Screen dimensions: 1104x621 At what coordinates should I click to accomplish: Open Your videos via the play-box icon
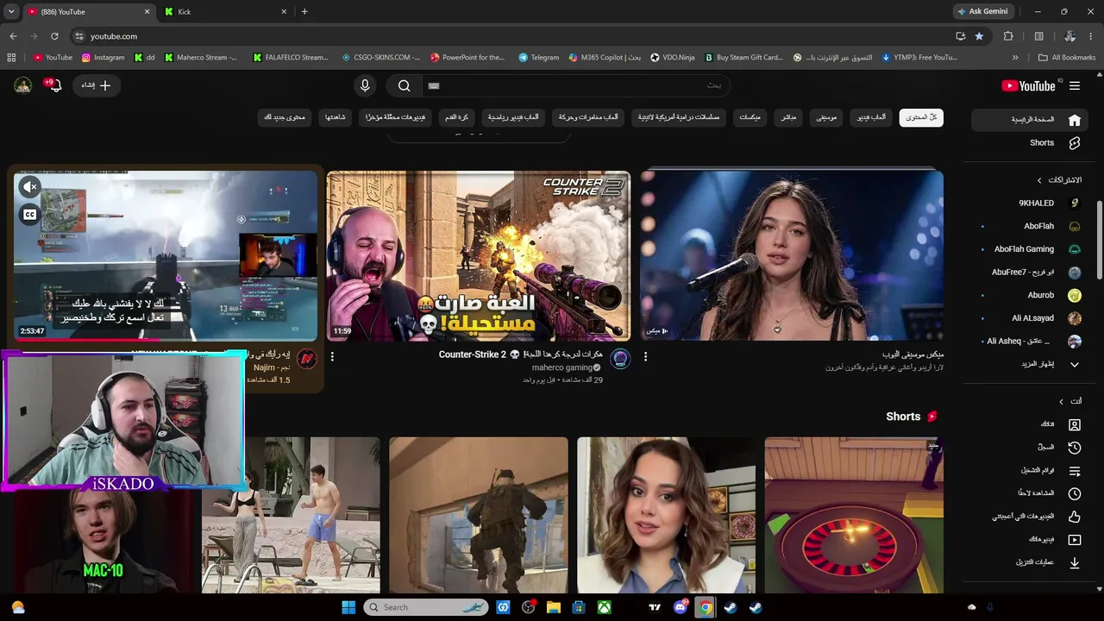pos(1075,540)
